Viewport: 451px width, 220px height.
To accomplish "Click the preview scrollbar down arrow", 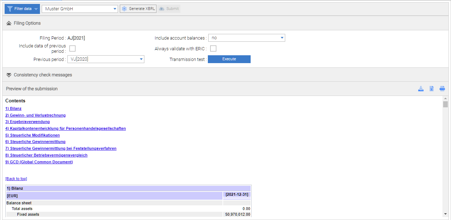I will pyautogui.click(x=445, y=214).
